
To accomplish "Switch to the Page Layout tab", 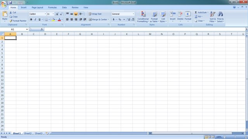I will [37, 7].
